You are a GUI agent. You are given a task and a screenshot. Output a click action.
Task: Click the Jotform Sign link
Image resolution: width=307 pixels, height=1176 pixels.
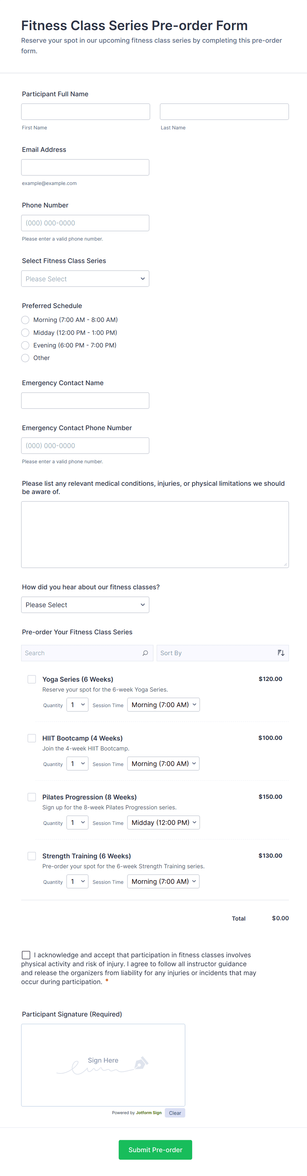tap(149, 1113)
